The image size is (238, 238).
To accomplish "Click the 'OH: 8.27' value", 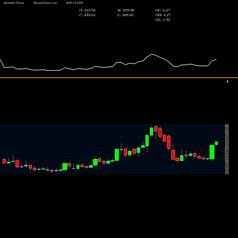I will click(x=163, y=15).
